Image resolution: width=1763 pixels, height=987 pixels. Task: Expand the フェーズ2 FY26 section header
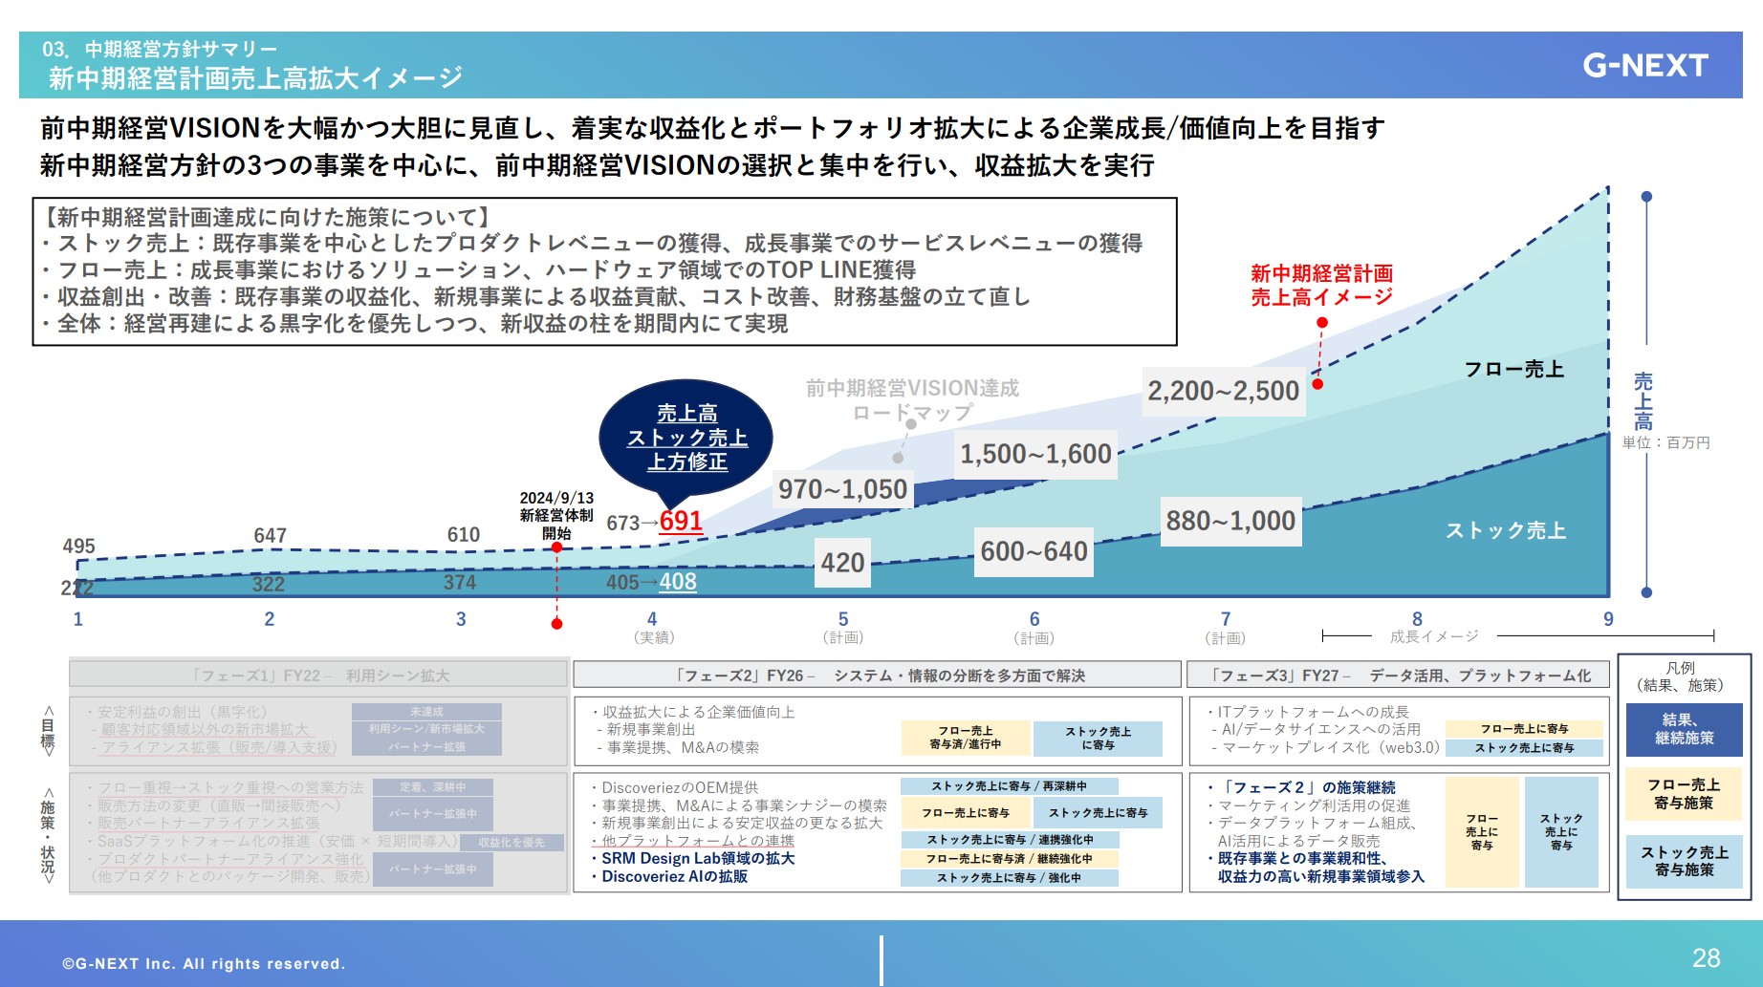[876, 676]
